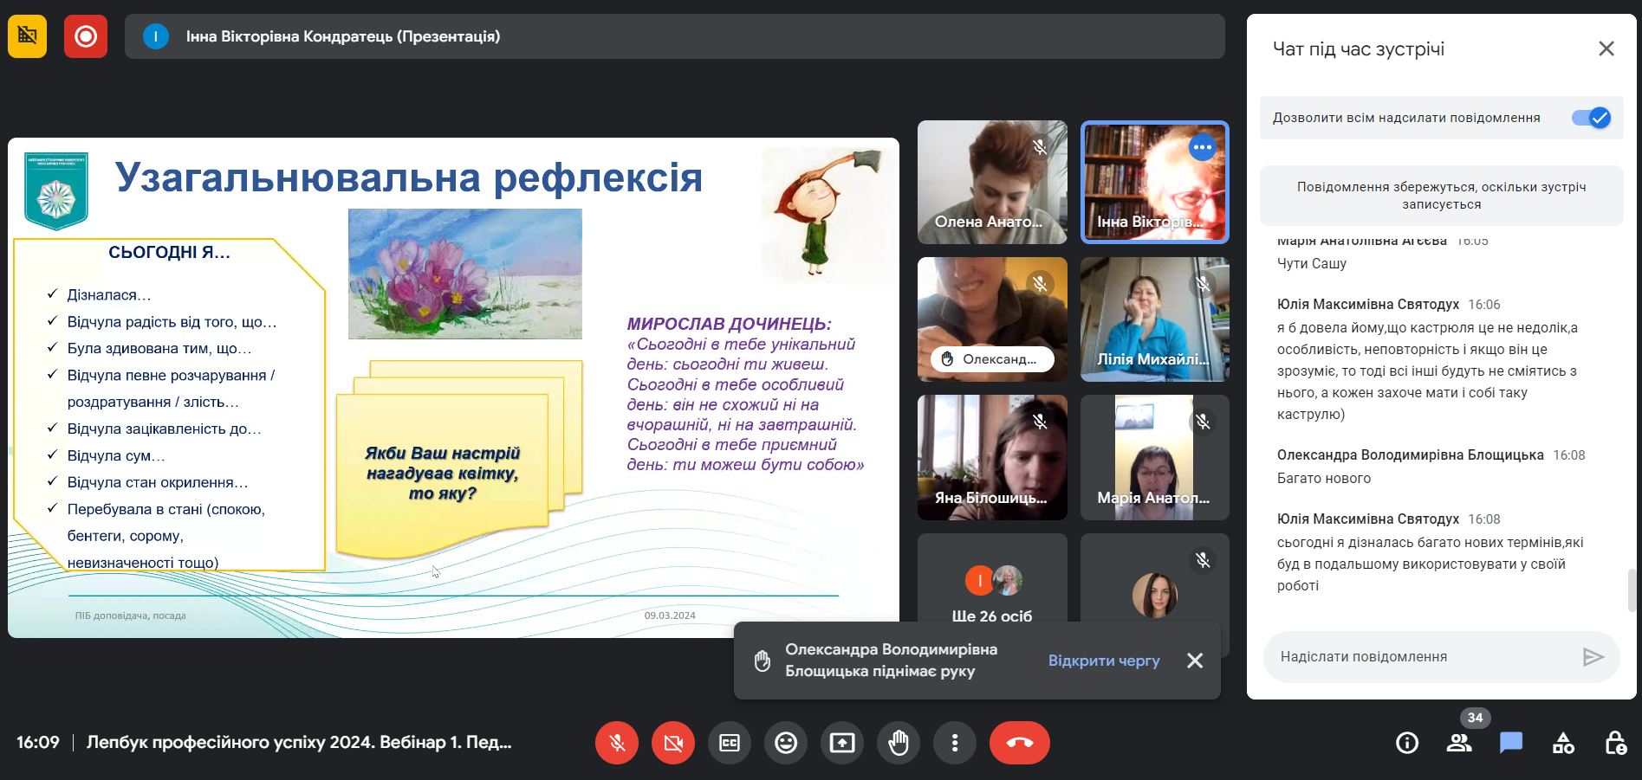Open options on Інна Вікторівна's video tile

coord(1202,147)
